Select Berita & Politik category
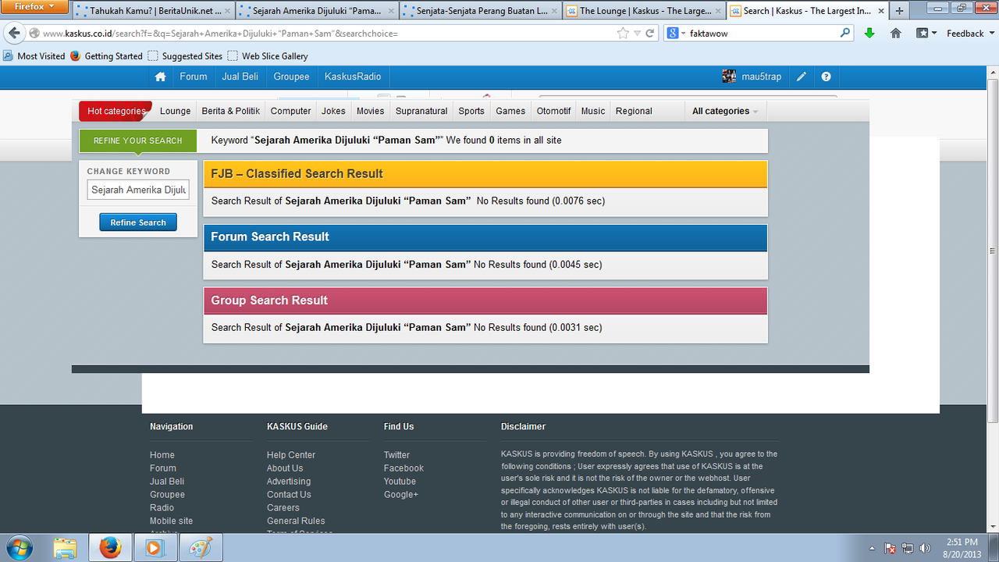 tap(231, 111)
